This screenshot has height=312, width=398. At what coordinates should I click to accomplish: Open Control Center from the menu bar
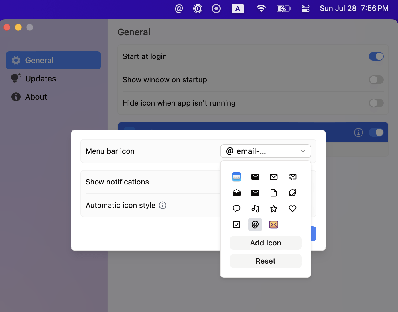click(306, 9)
